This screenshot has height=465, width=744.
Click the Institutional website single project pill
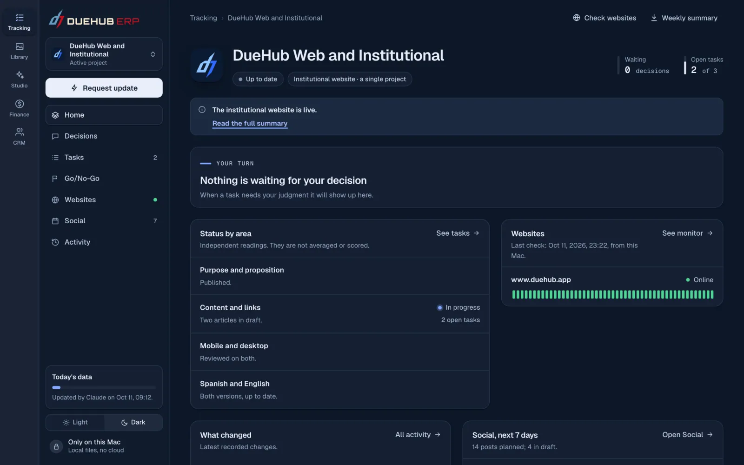pos(350,79)
